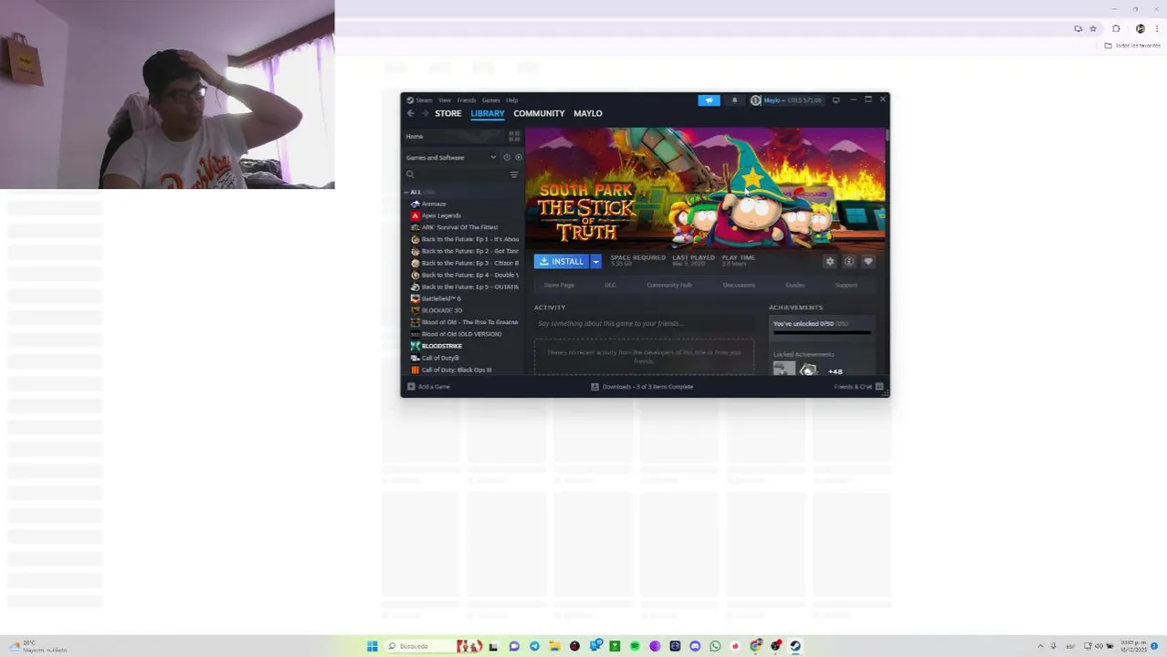Open File Explorer from the taskbar

(554, 646)
